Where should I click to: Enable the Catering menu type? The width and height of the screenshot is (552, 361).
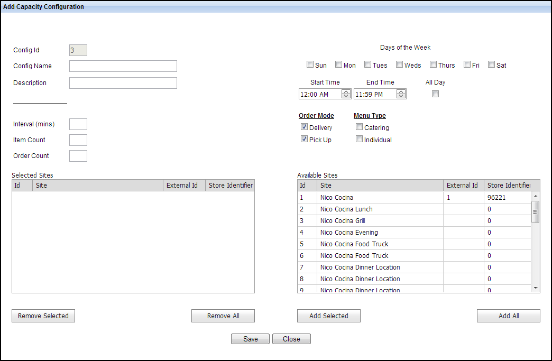[x=359, y=126]
